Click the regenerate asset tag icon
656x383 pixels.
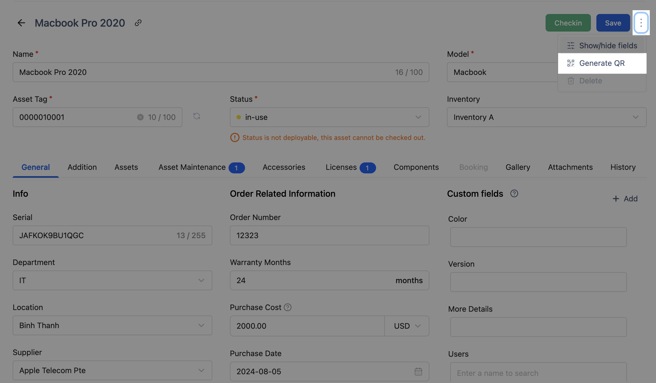tap(196, 116)
